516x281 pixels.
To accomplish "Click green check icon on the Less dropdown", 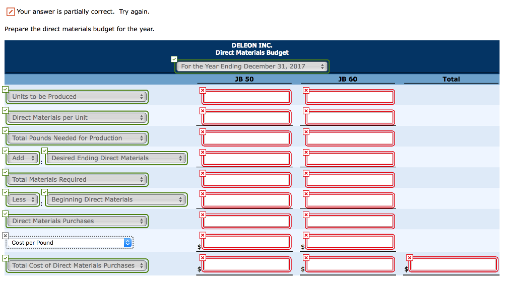I will tap(5, 192).
